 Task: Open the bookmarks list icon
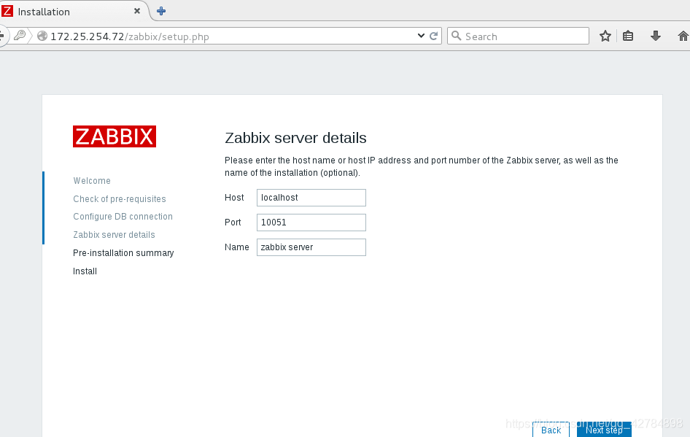[x=628, y=36]
